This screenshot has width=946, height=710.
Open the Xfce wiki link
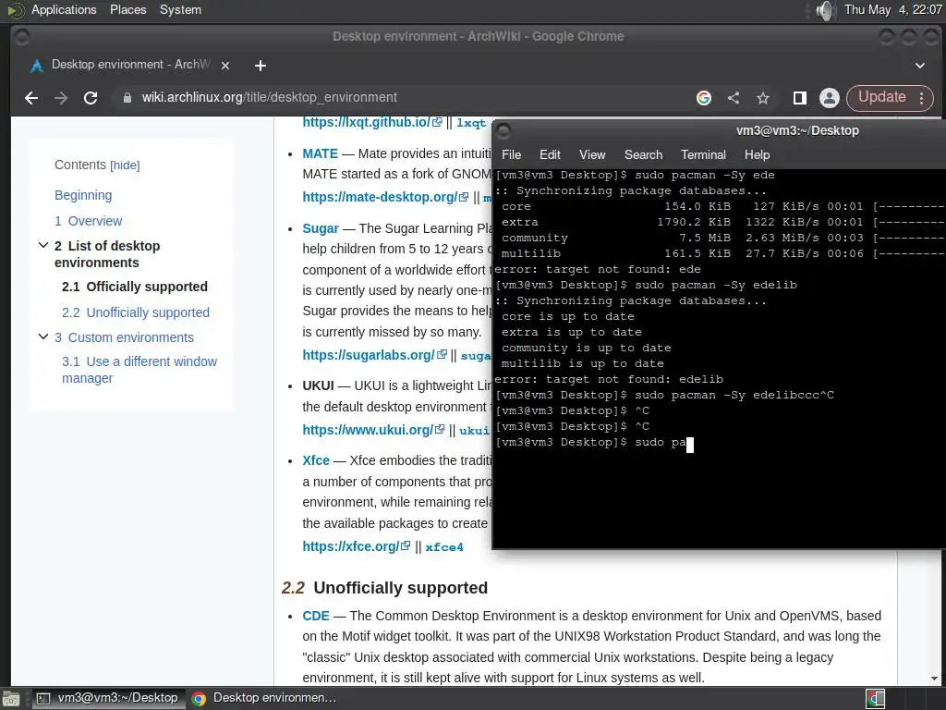(316, 460)
